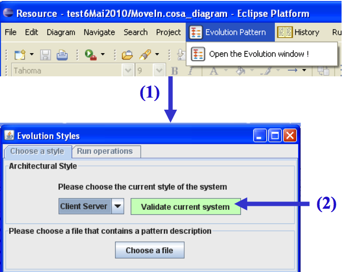Click the Eclipse logo in title bar
The image size is (342, 272).
coord(8,13)
